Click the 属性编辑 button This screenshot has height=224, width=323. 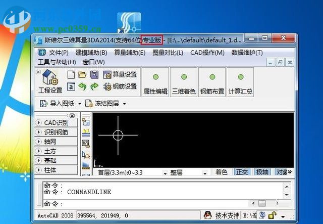point(155,82)
